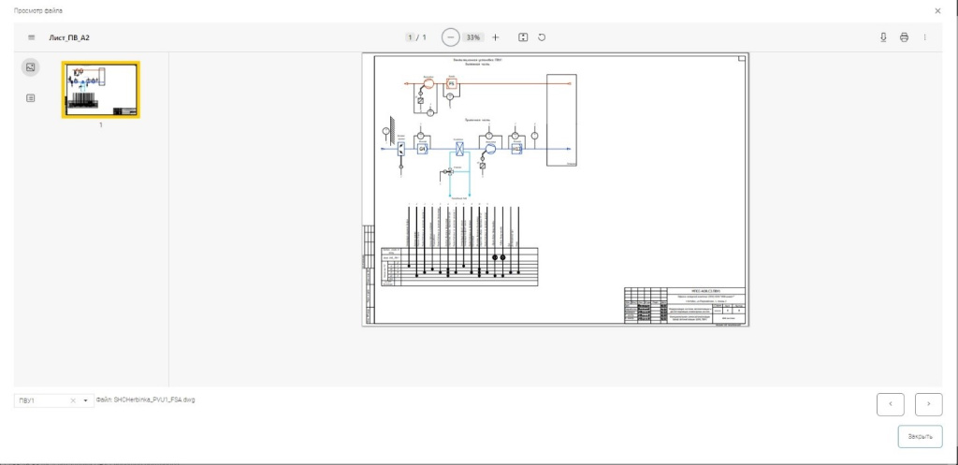Click the zoom in plus button
This screenshot has width=958, height=465.
coord(496,37)
